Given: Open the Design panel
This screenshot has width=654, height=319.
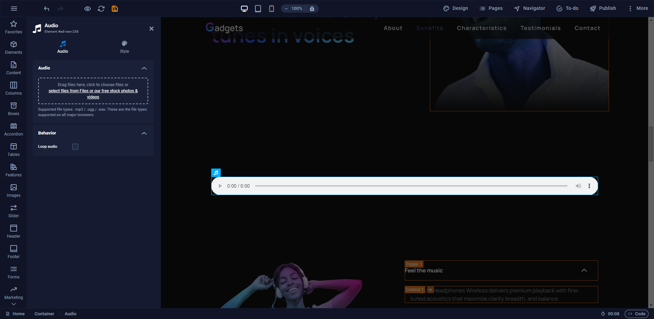Looking at the screenshot, I should [x=455, y=9].
